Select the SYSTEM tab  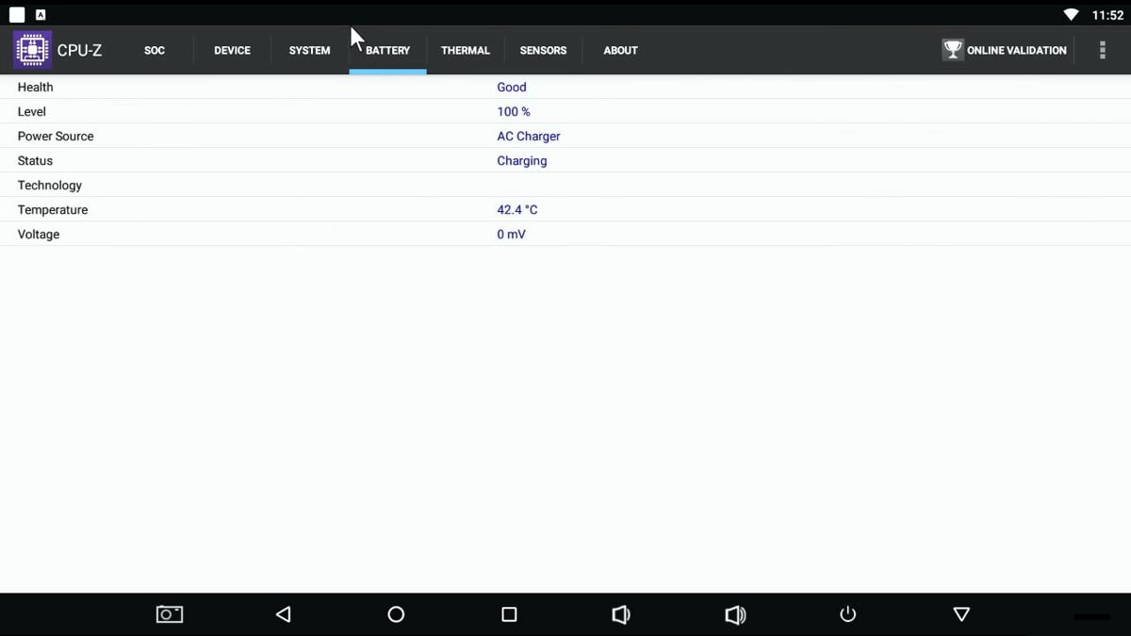click(x=309, y=50)
